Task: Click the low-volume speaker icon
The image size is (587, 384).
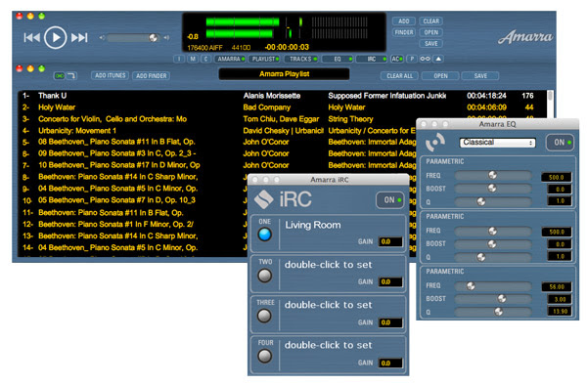Action: pos(102,37)
